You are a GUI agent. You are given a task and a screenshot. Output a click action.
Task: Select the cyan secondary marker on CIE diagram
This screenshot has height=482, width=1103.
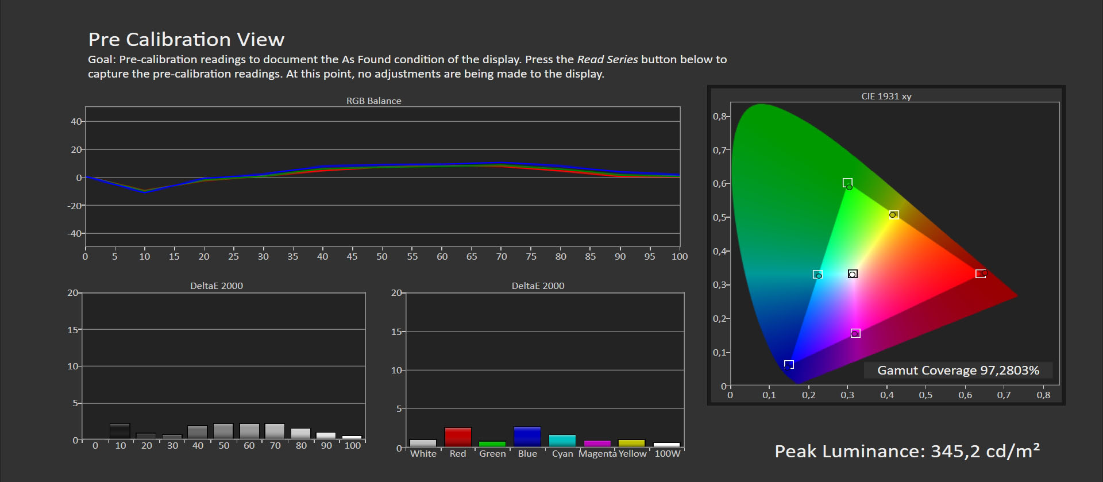click(817, 275)
